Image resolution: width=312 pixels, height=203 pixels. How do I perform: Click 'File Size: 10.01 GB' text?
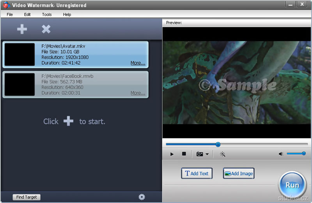click(x=60, y=52)
